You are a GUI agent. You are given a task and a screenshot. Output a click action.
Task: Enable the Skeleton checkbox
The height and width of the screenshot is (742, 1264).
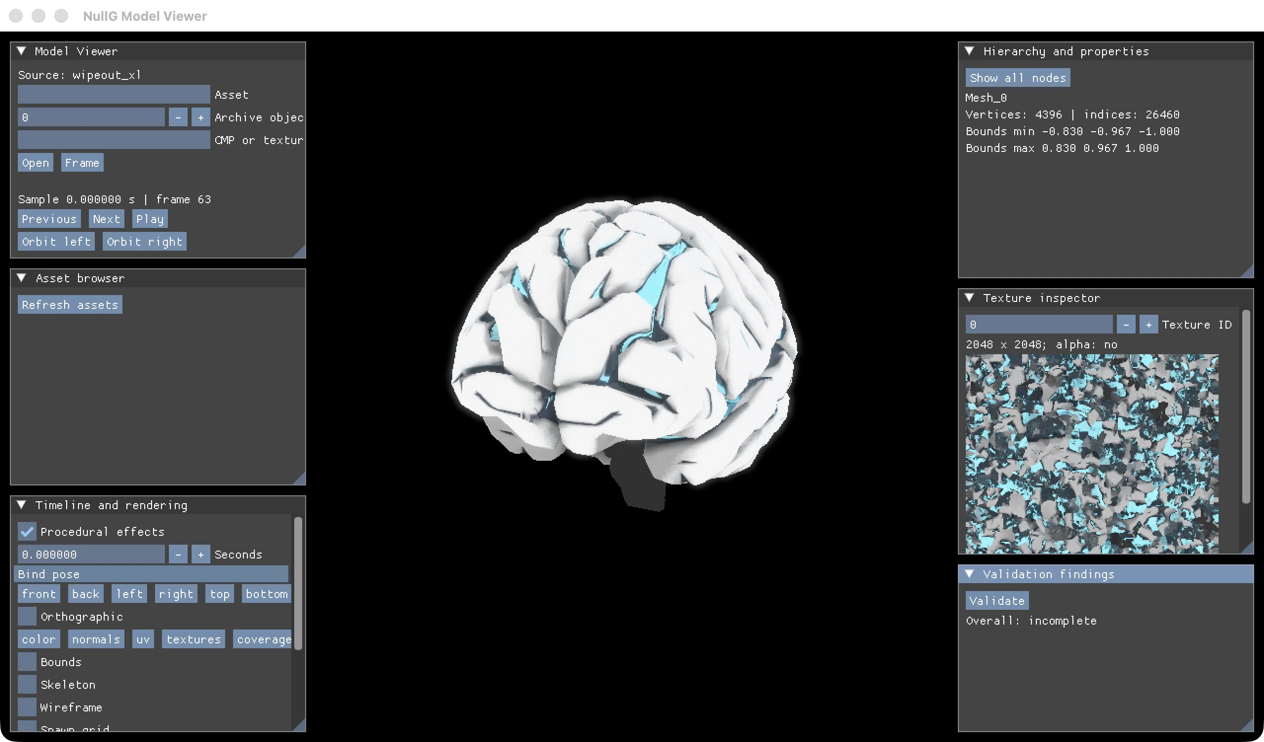[x=27, y=684]
